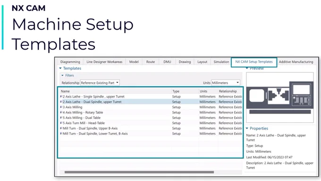Collapse the Filters group
This screenshot has width=321, height=181.
point(62,75)
